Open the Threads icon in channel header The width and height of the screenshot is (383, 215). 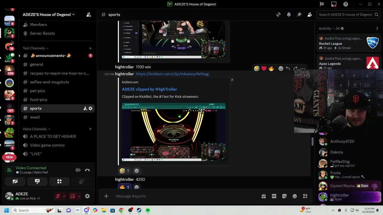pyautogui.click(x=278, y=14)
